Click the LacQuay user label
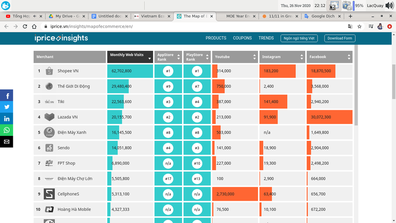 pyautogui.click(x=375, y=5)
